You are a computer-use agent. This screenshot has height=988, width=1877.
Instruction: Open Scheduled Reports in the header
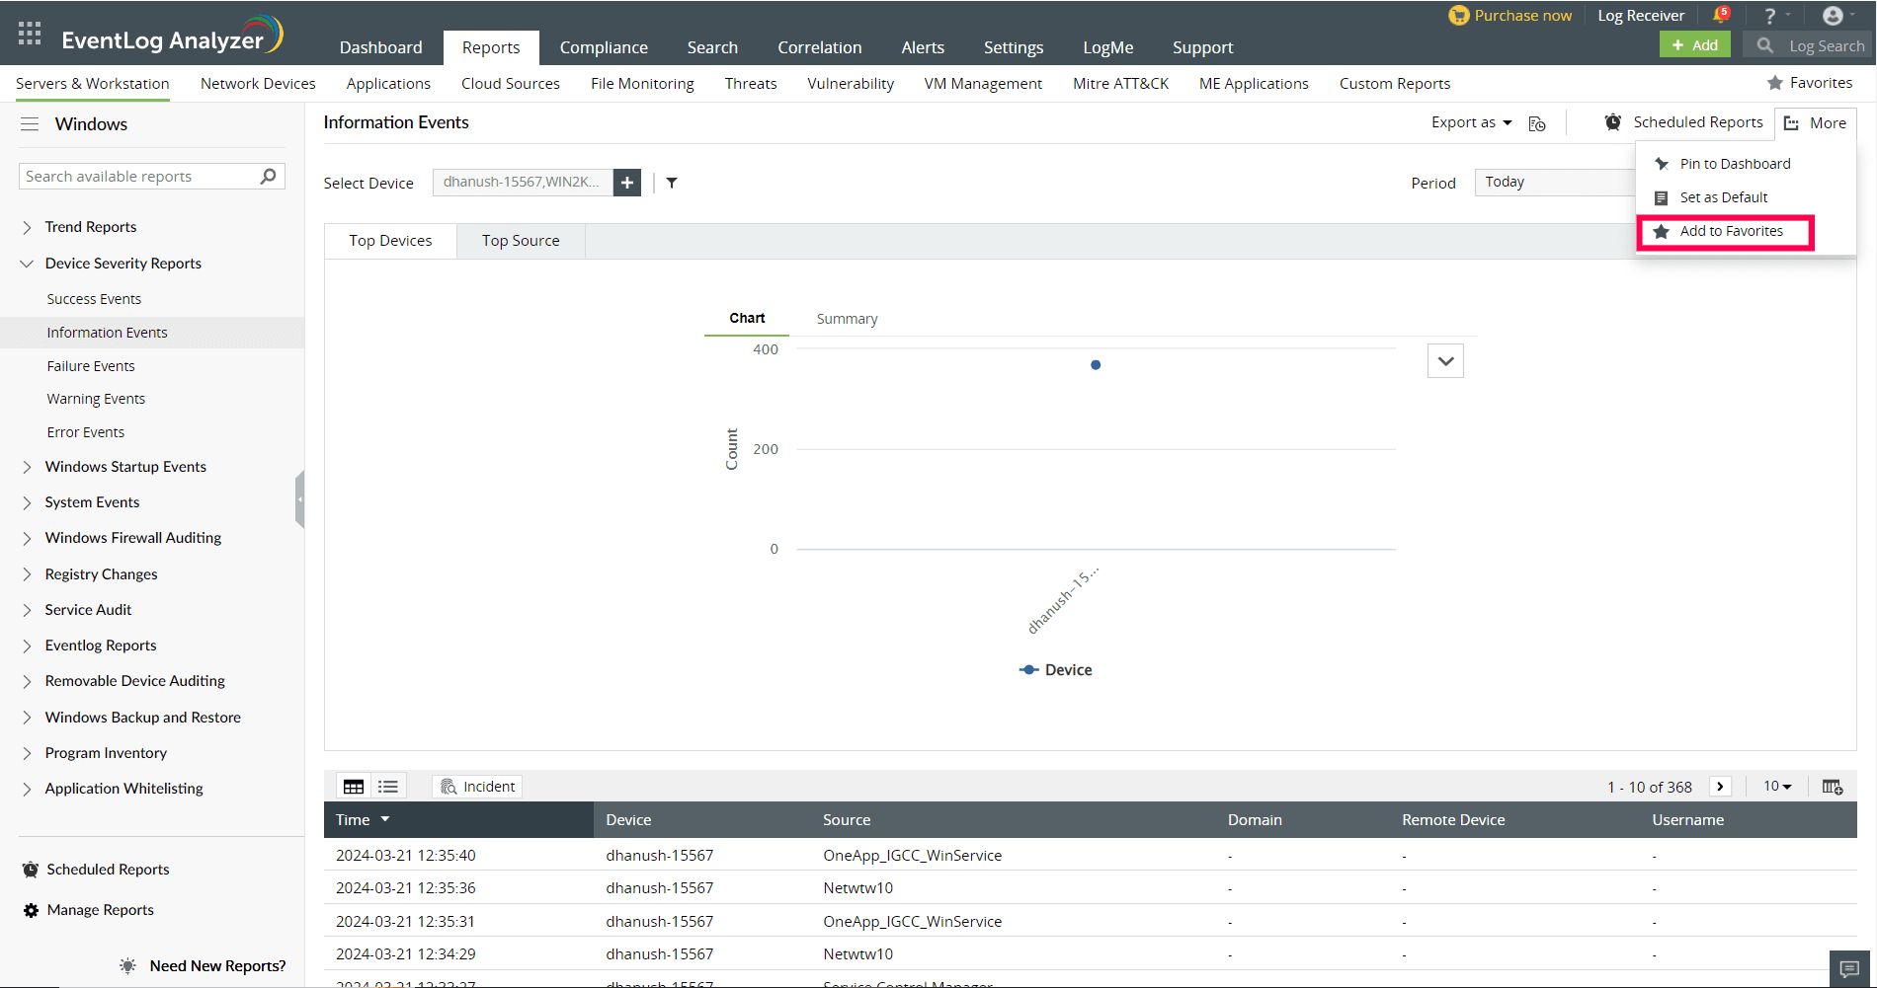coord(1685,122)
